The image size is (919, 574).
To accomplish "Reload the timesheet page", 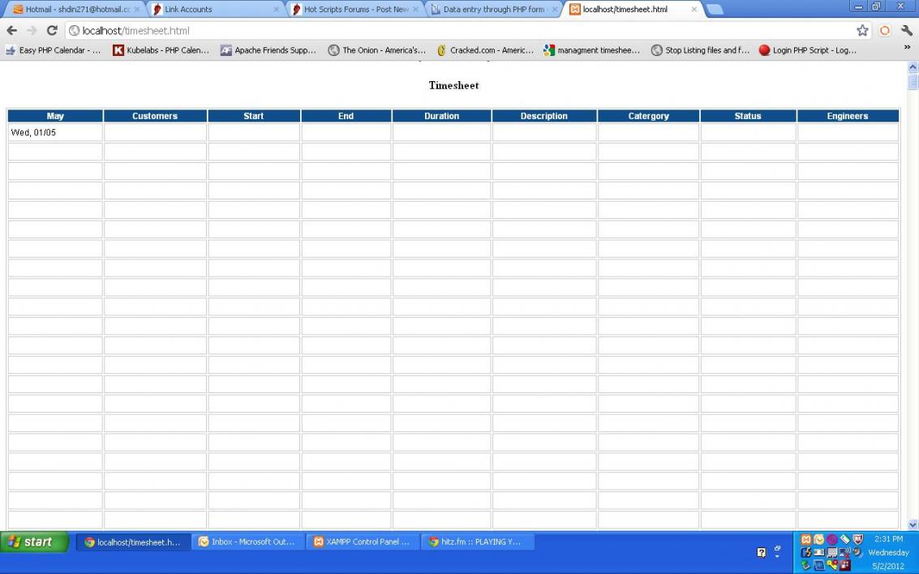I will (x=52, y=31).
